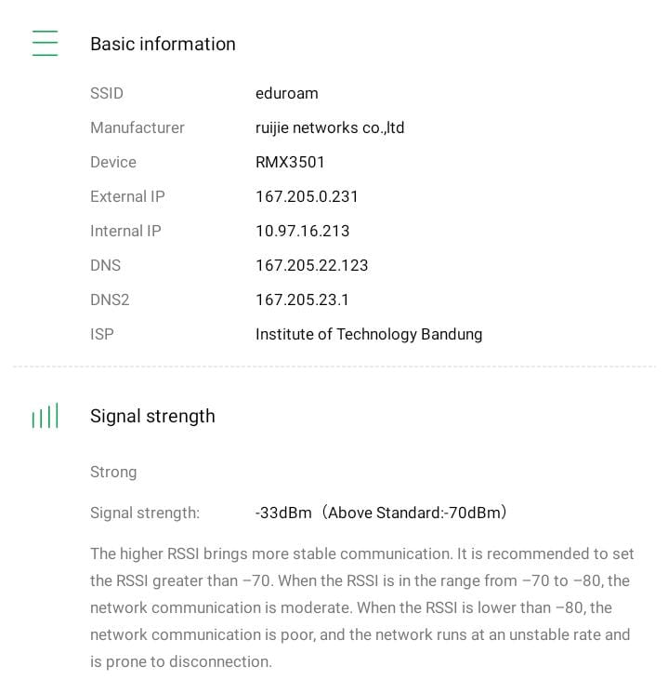Select the Basic information heading
Image resolution: width=668 pixels, height=680 pixels.
[x=163, y=44]
